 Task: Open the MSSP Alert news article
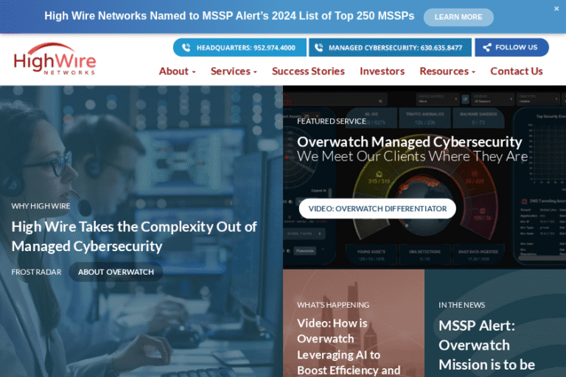(x=486, y=345)
